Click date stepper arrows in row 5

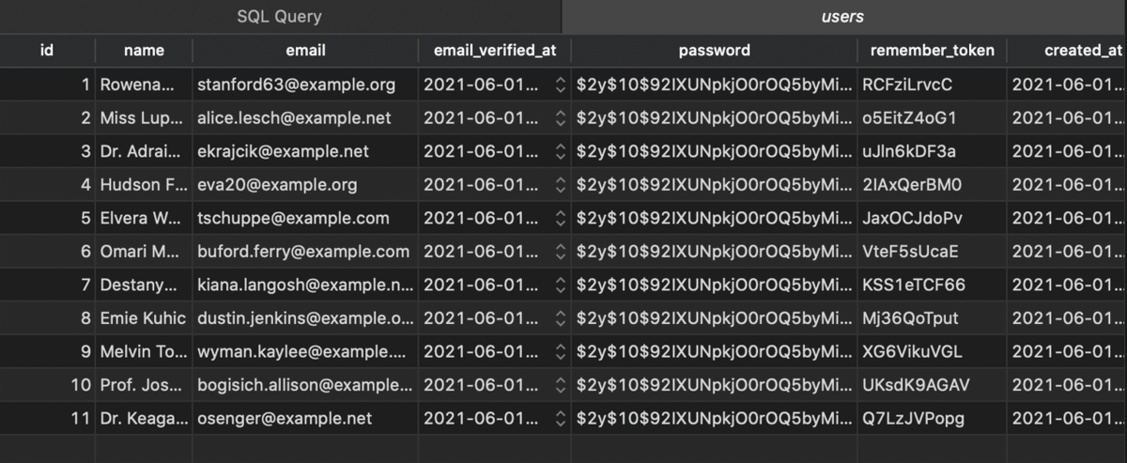pyautogui.click(x=561, y=218)
